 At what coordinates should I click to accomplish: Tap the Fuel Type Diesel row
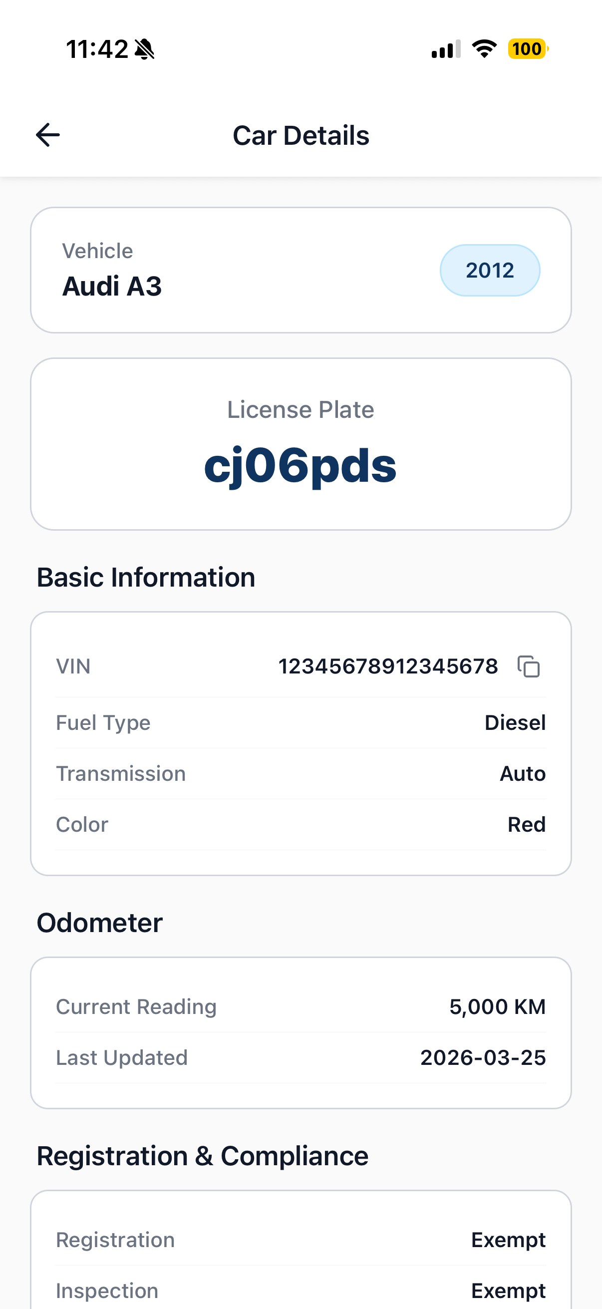pyautogui.click(x=301, y=722)
